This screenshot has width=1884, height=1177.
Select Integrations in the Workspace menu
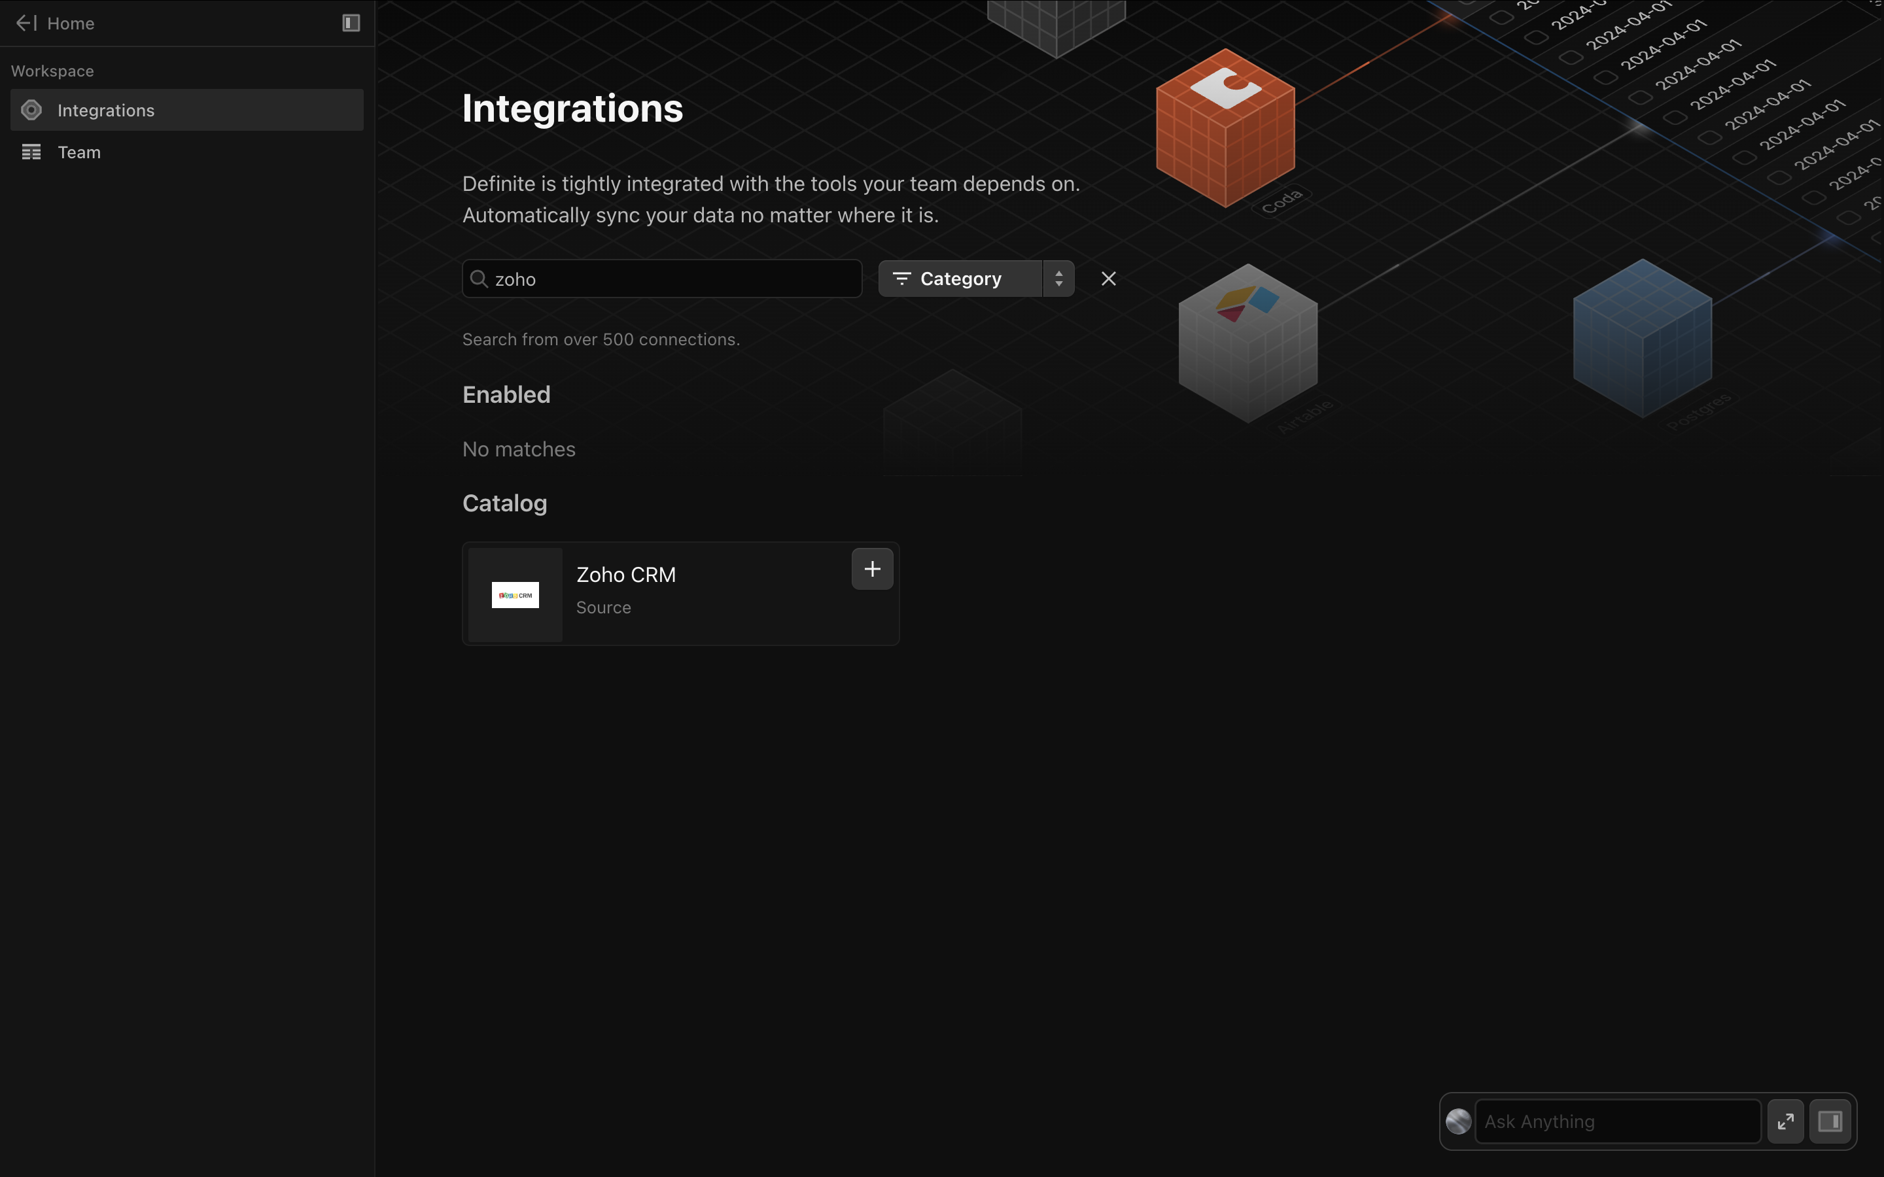point(106,111)
